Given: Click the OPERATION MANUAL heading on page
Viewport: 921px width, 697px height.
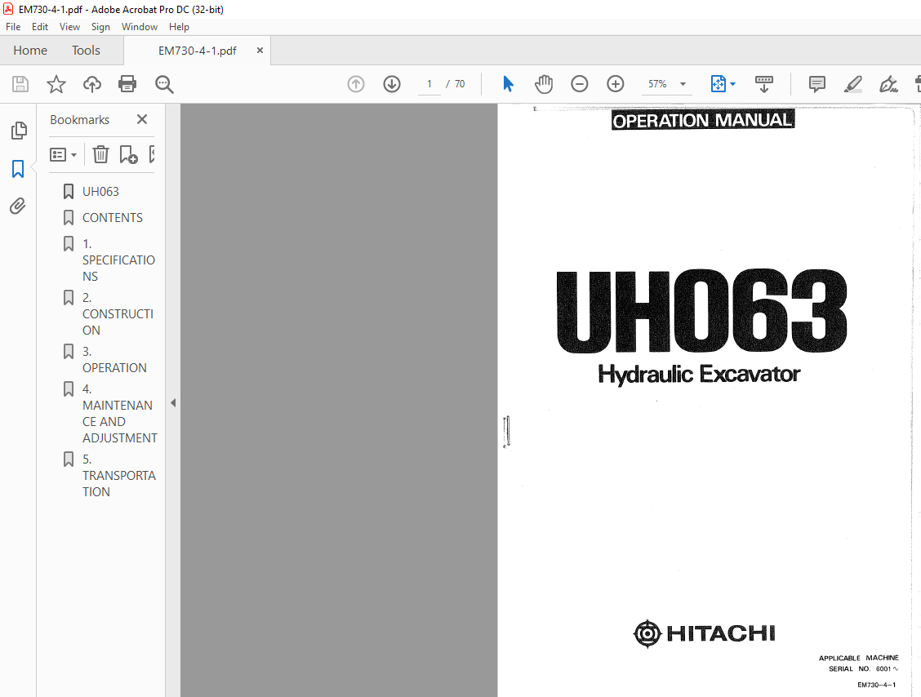Looking at the screenshot, I should [x=702, y=120].
